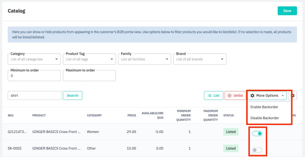
Task: Focus the Maximum to order field
Action: (x=89, y=76)
